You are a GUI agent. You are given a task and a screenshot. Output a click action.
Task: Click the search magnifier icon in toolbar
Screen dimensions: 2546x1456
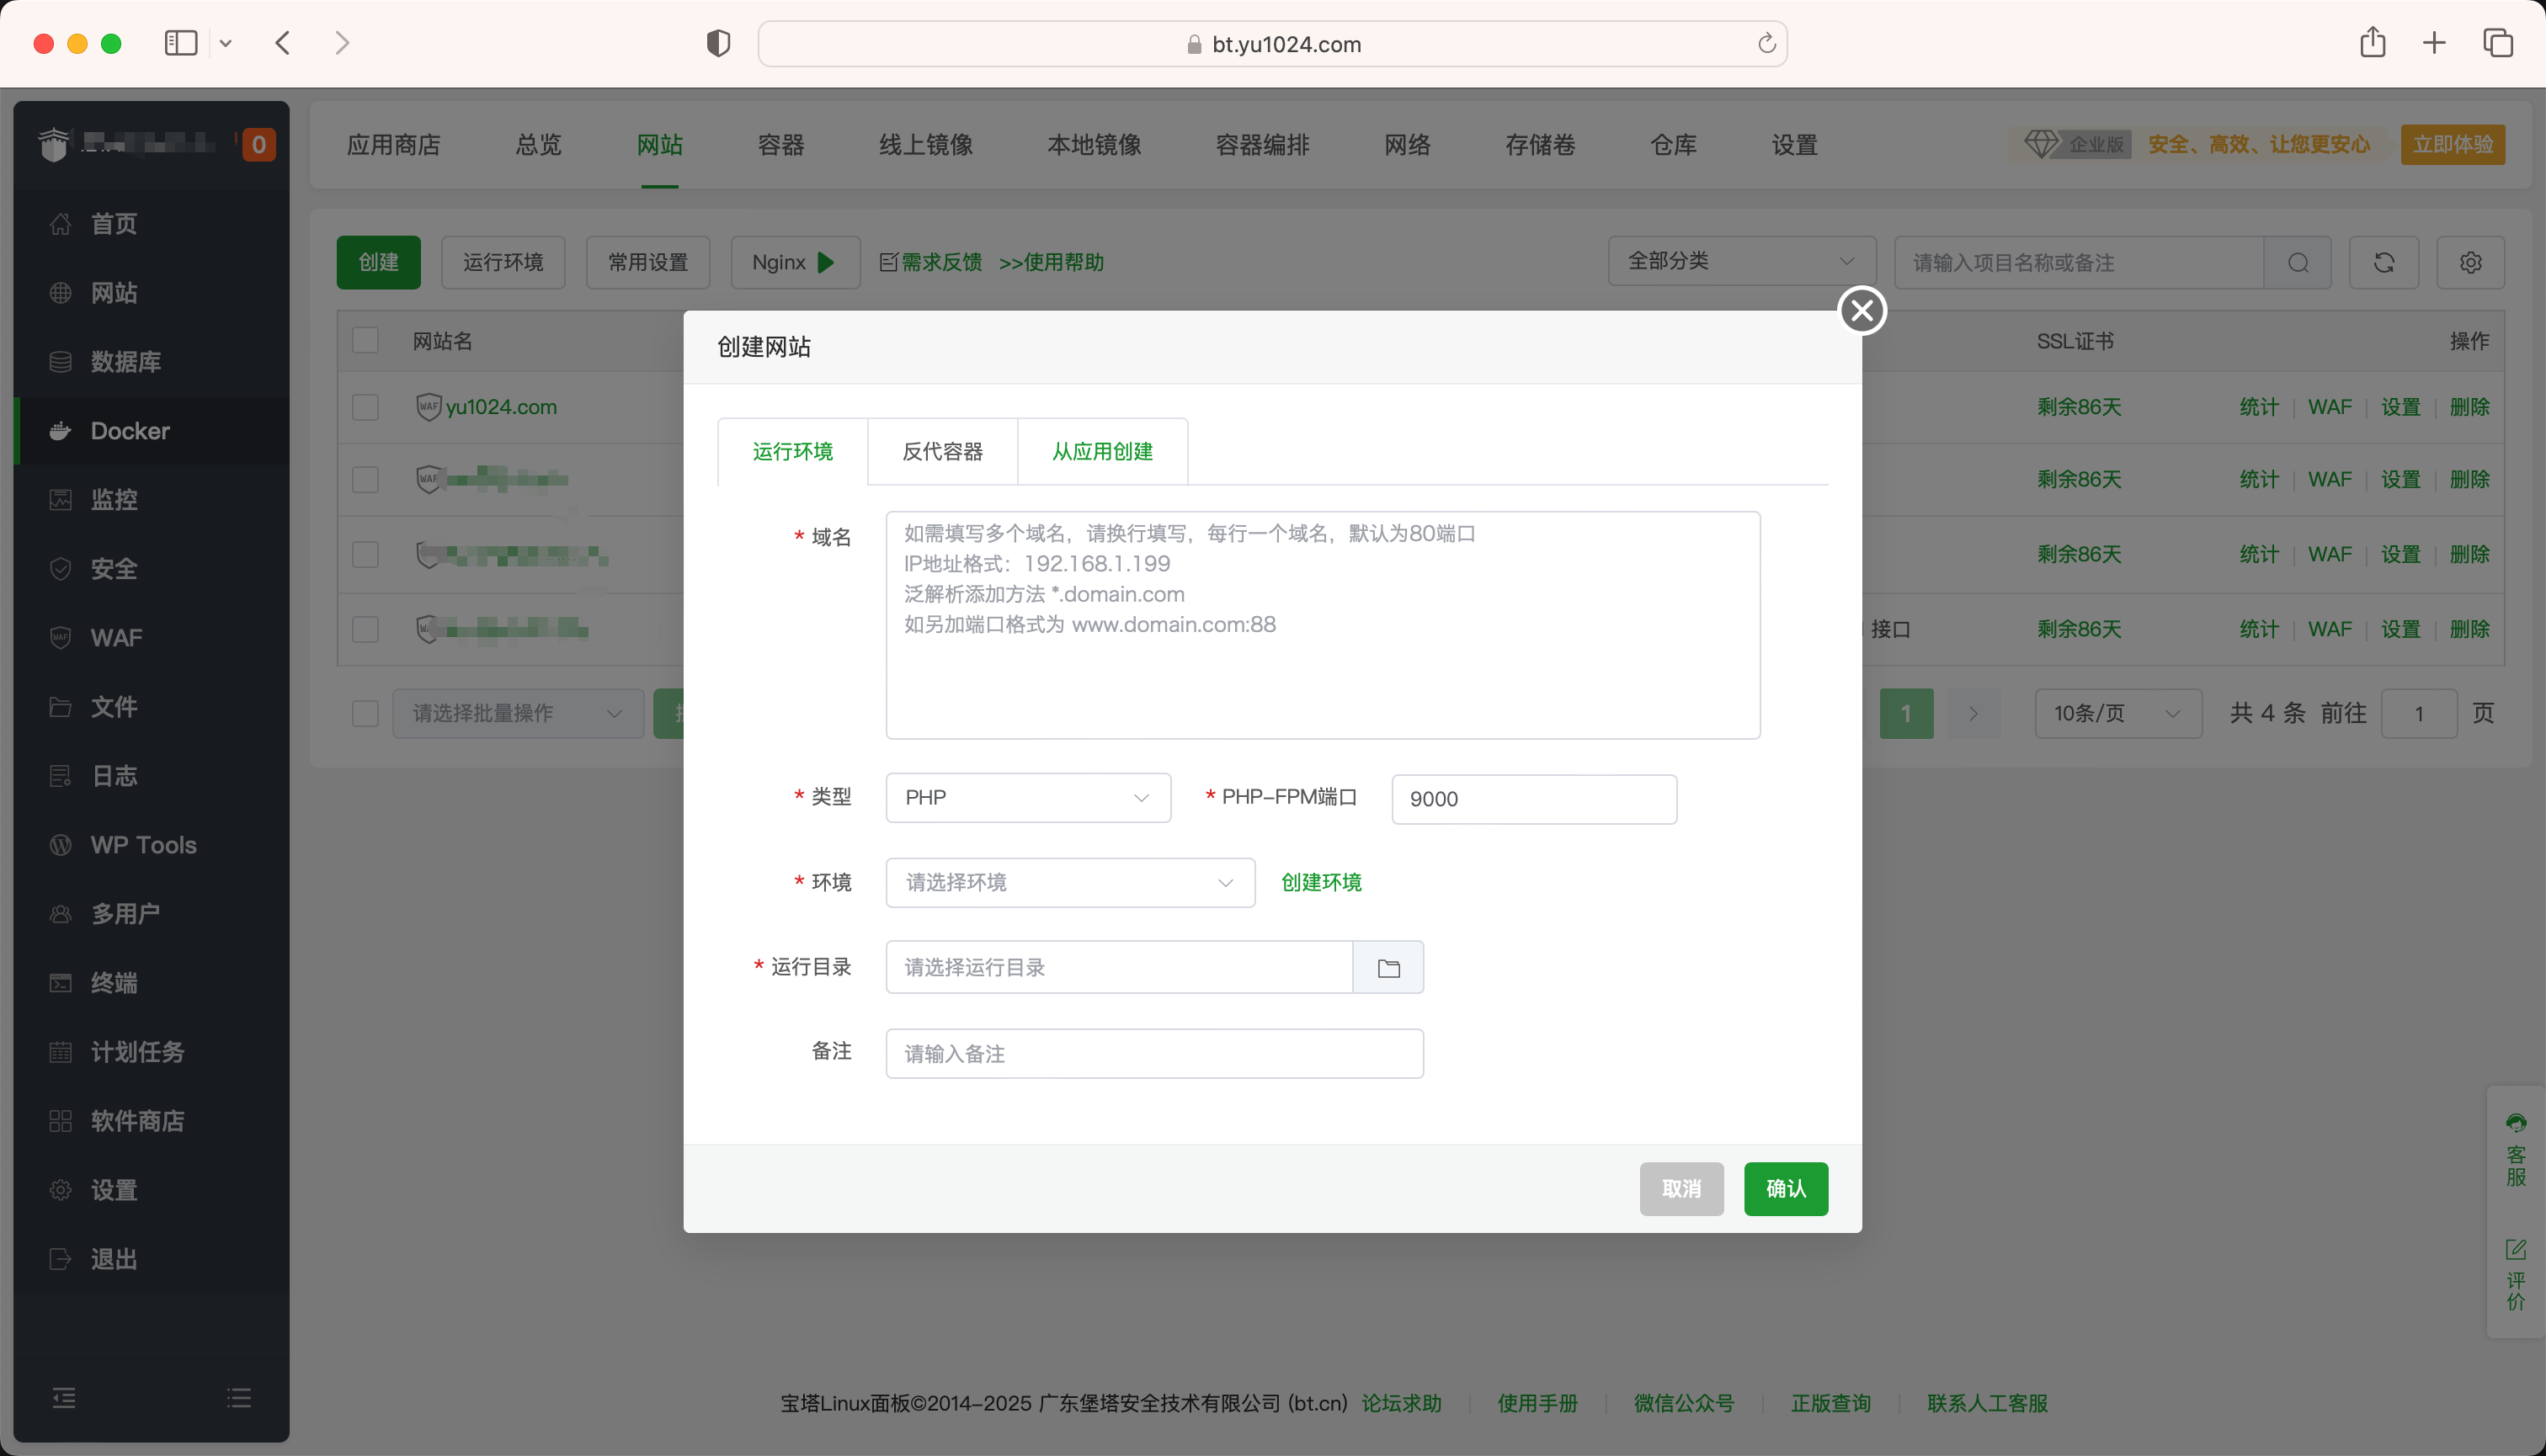pyautogui.click(x=2298, y=262)
